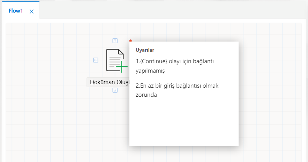Close the Flow1 tab with X
Viewport: 308px width, 162px height.
click(31, 12)
